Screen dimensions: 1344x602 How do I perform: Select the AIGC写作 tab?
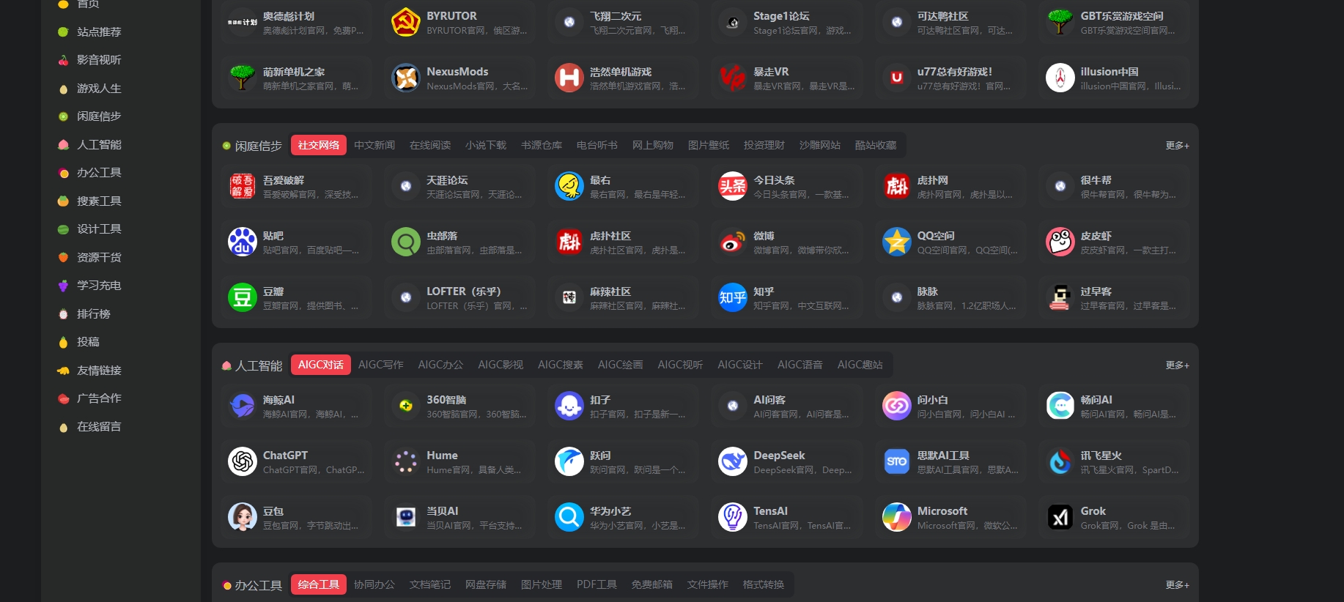tap(381, 365)
